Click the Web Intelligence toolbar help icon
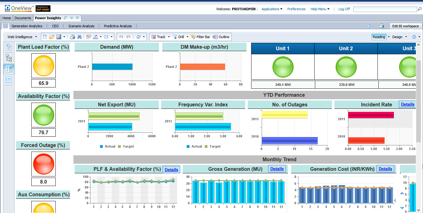The height and width of the screenshot is (213, 423). tap(414, 37)
